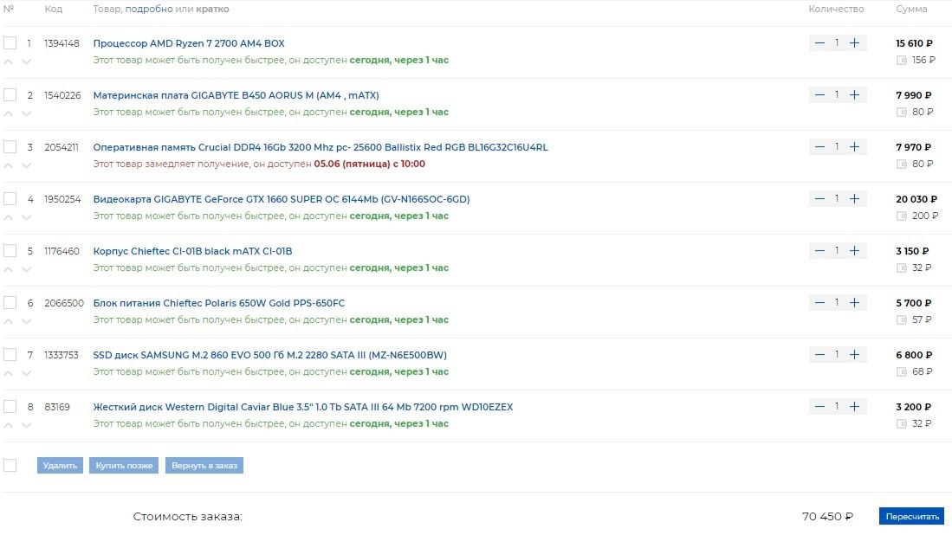The image size is (952, 535).
Task: Decrease quantity of SAMSUNG 860 EVO SSD
Action: [x=819, y=355]
